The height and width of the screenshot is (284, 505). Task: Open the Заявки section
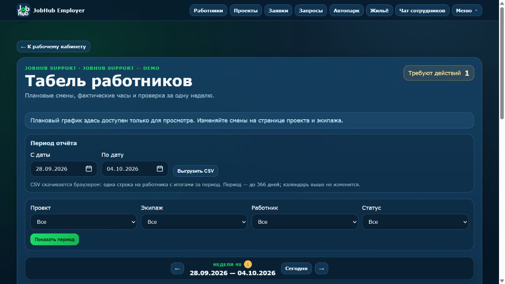pos(278,10)
